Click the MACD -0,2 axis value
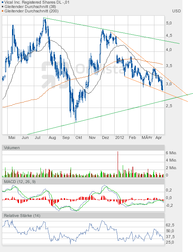Screen dimensions: 193x252 point(169,206)
